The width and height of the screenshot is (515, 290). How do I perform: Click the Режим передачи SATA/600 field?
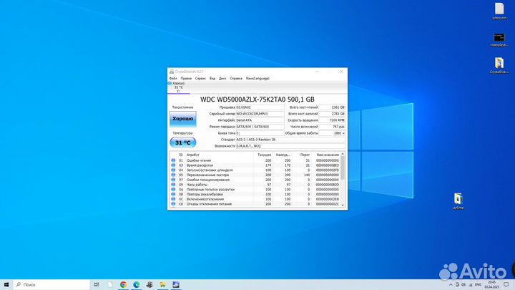click(260, 127)
